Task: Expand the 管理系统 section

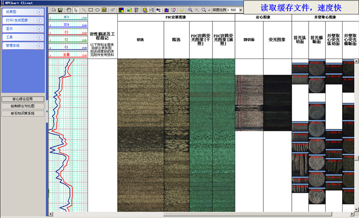Action: pyautogui.click(x=38, y=45)
